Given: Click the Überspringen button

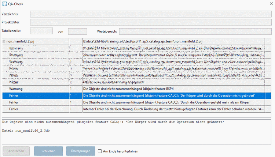Looking at the screenshot, I should [81, 151].
